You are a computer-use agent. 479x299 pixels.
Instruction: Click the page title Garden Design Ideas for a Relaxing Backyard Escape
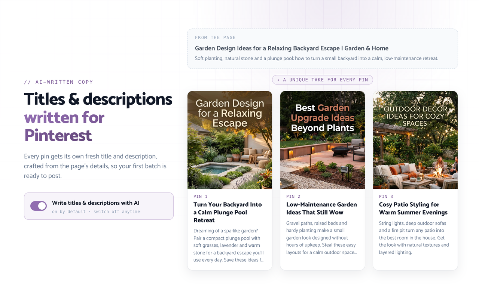click(292, 48)
